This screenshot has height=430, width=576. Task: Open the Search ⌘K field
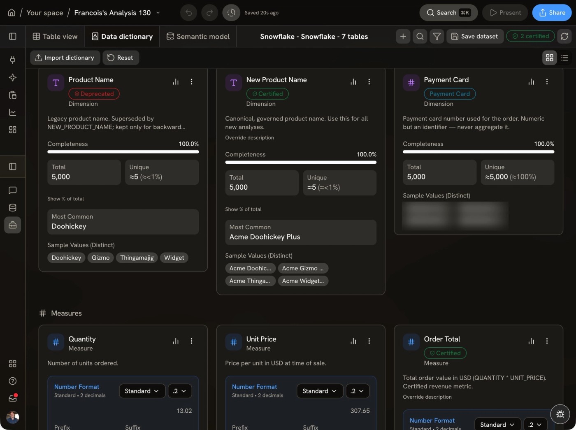pyautogui.click(x=448, y=13)
